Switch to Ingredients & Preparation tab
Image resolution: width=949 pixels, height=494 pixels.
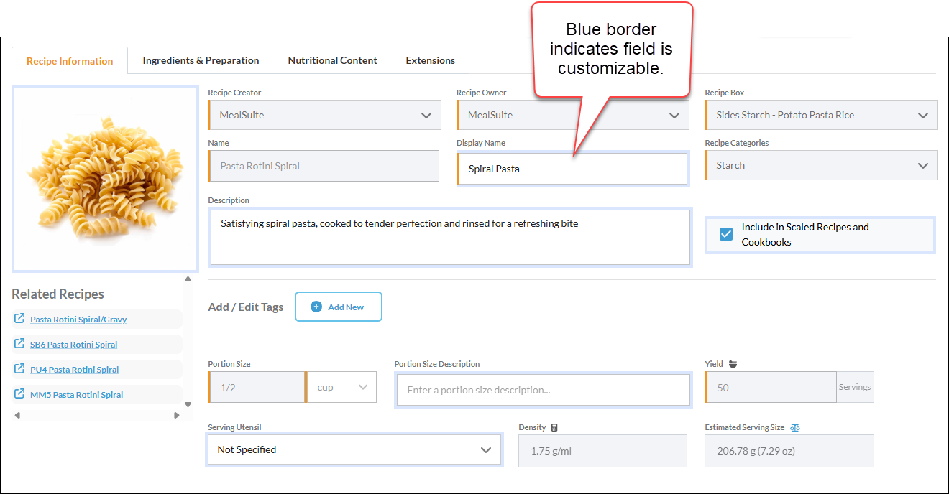click(201, 60)
